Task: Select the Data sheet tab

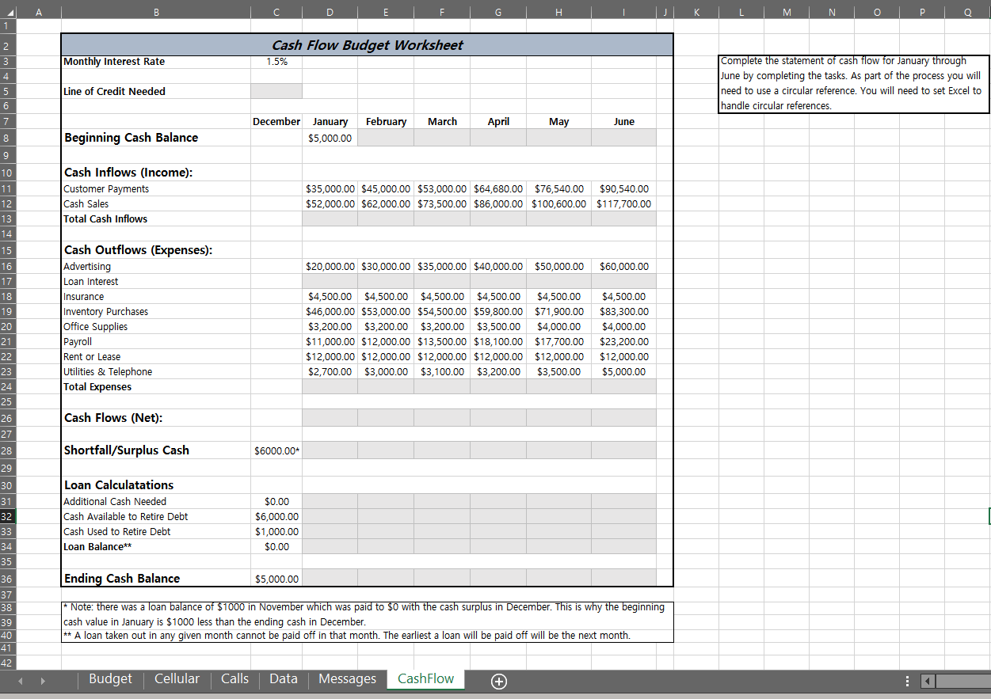Action: tap(284, 679)
